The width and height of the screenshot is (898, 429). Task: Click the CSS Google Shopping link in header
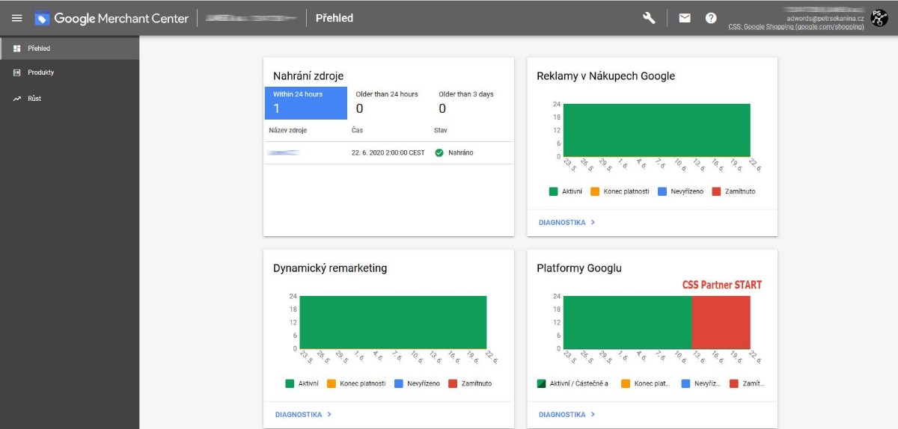pyautogui.click(x=796, y=26)
